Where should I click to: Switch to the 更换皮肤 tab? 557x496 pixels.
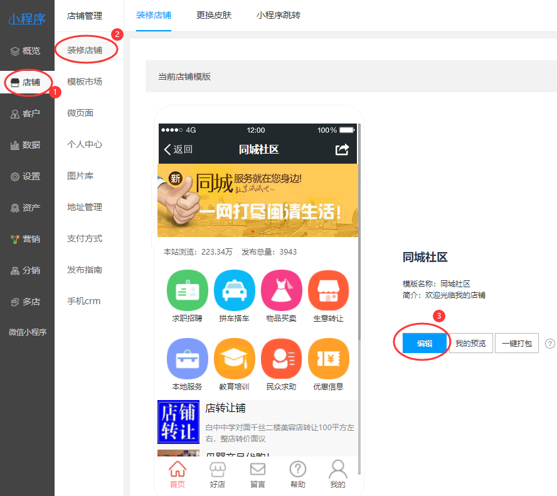[214, 15]
